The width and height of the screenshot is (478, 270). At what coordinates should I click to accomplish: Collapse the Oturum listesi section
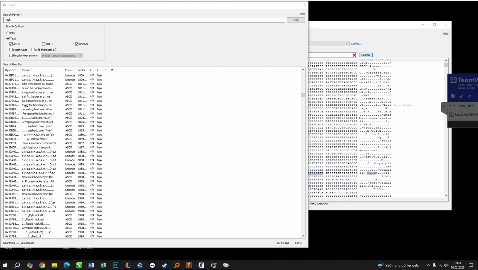[450, 106]
